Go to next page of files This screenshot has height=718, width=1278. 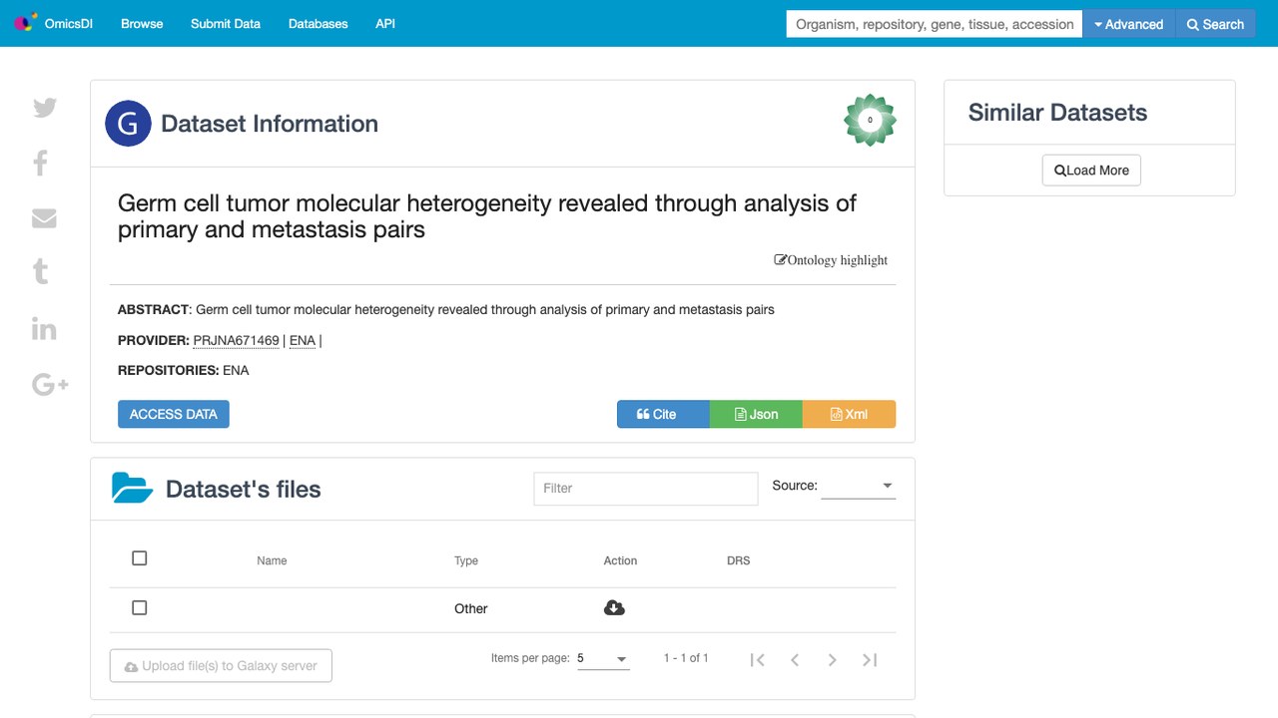pos(832,659)
